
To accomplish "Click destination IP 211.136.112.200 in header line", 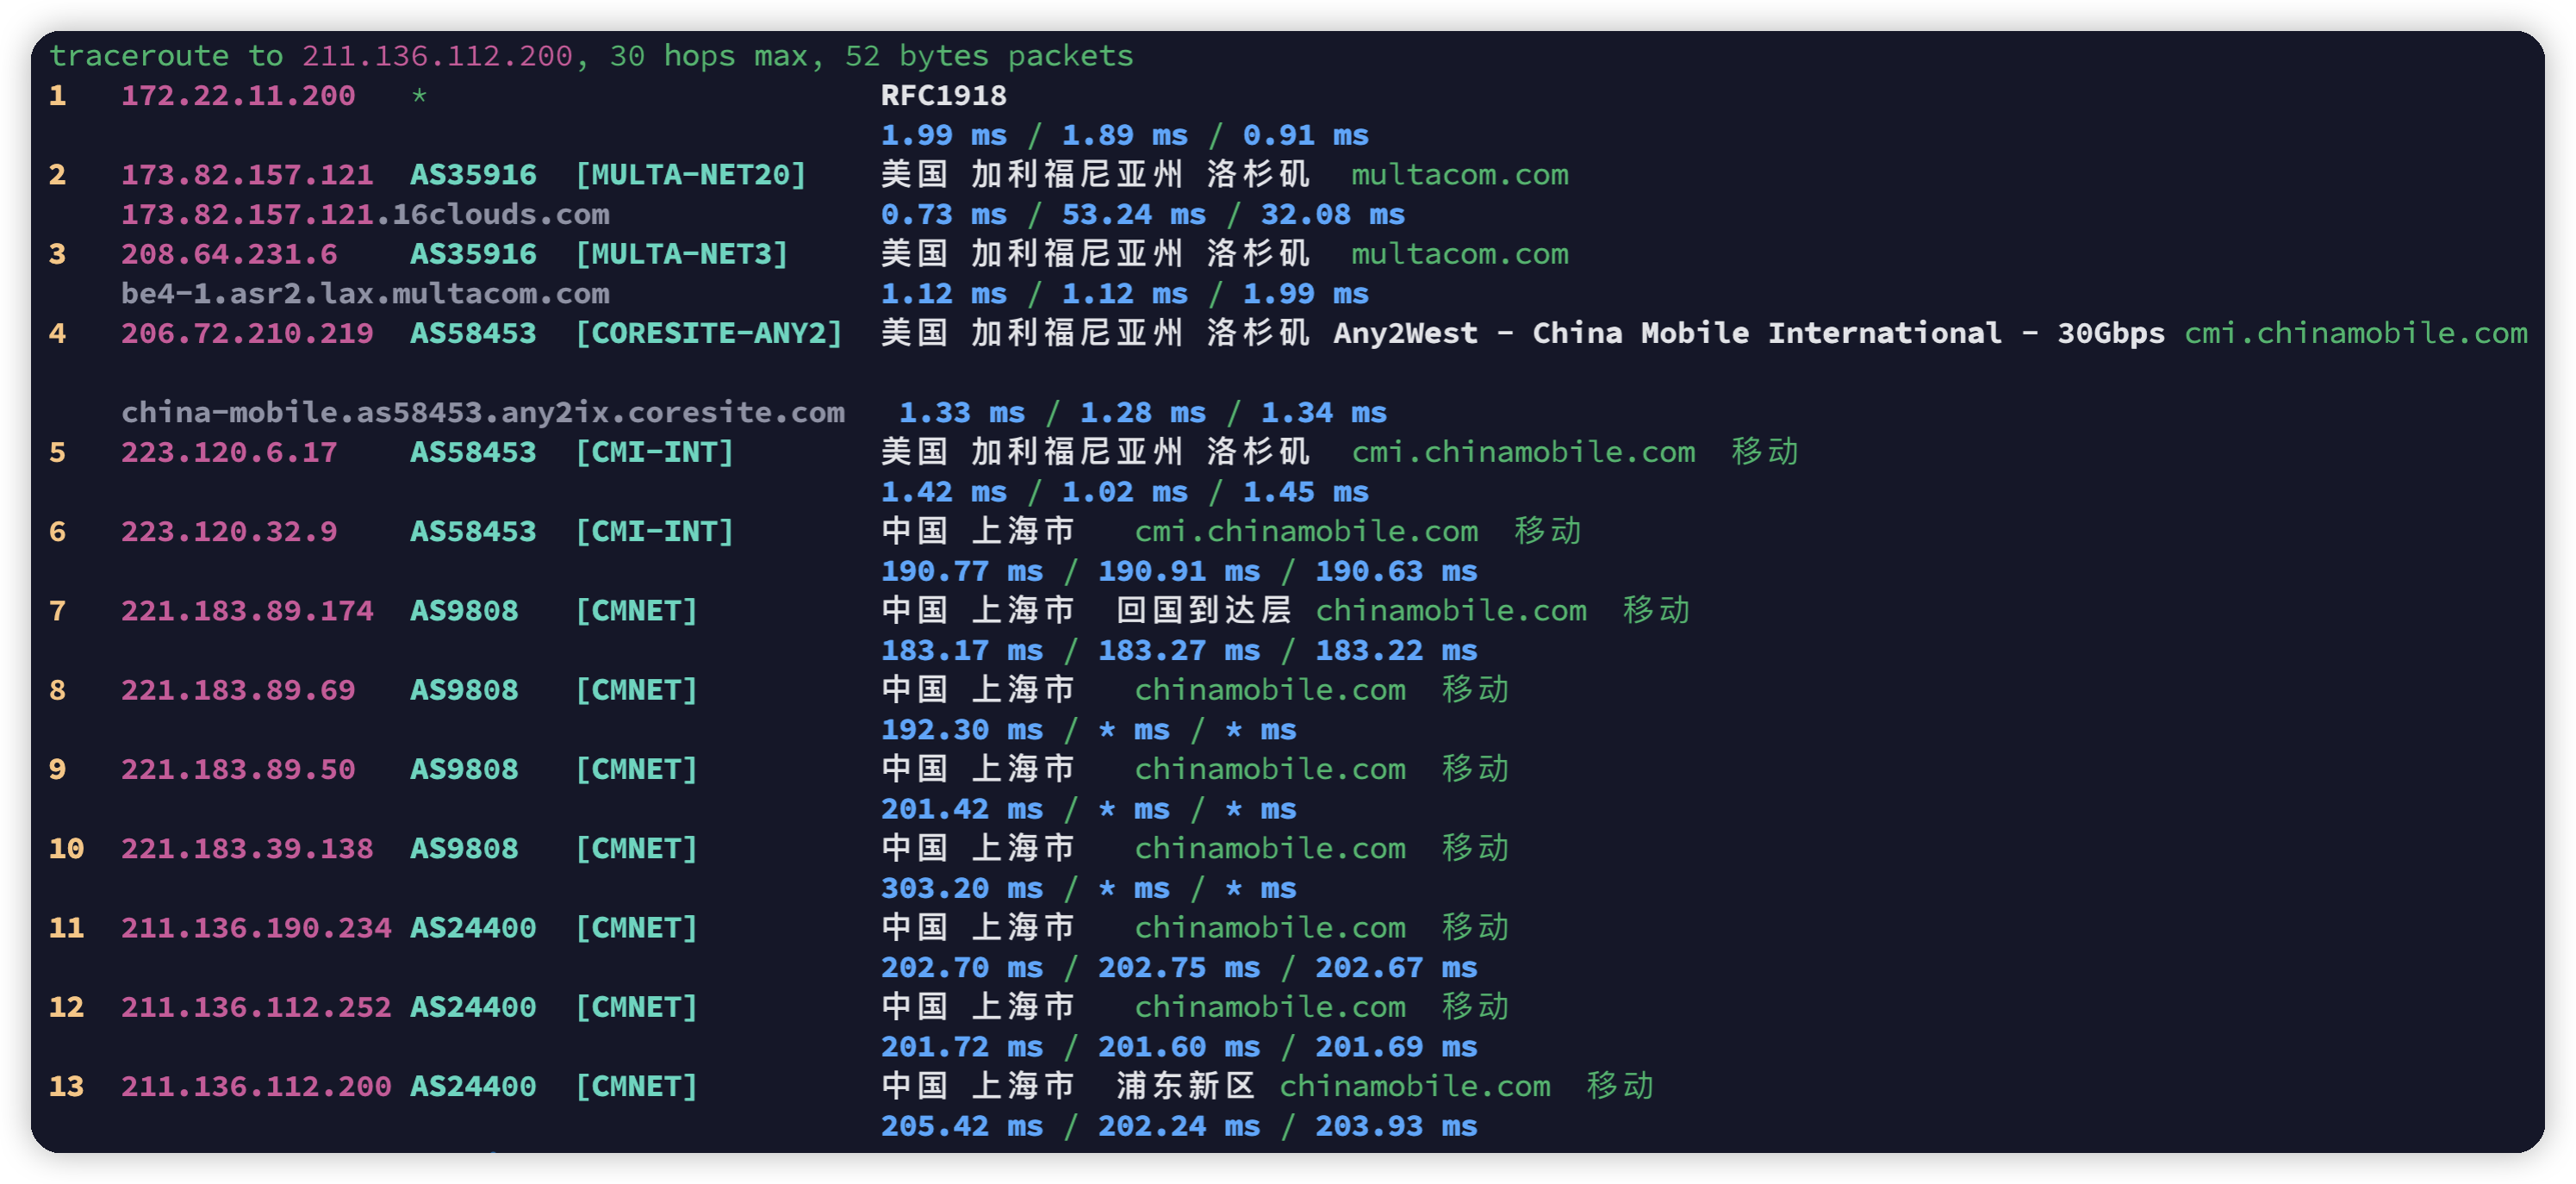I will [x=437, y=55].
